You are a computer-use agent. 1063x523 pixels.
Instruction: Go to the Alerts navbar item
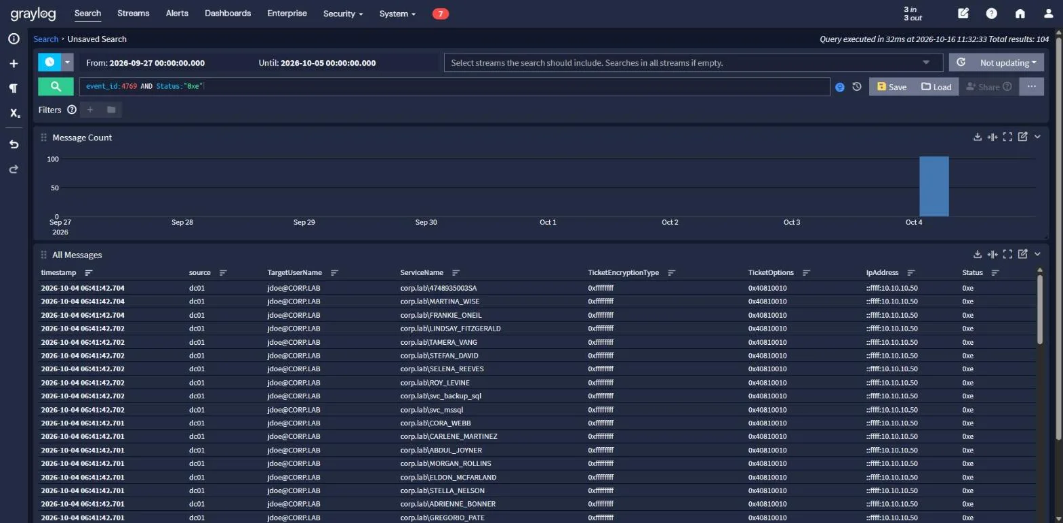pos(177,13)
